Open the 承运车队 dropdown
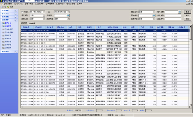 pos(44,15)
